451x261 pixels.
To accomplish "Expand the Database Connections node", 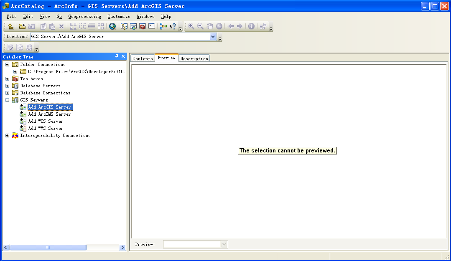I will tap(7, 93).
